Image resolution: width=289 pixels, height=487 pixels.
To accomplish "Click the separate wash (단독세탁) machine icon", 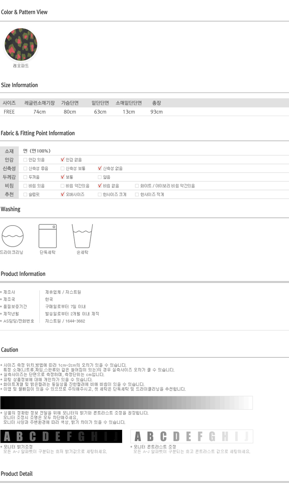I will 48,236.
